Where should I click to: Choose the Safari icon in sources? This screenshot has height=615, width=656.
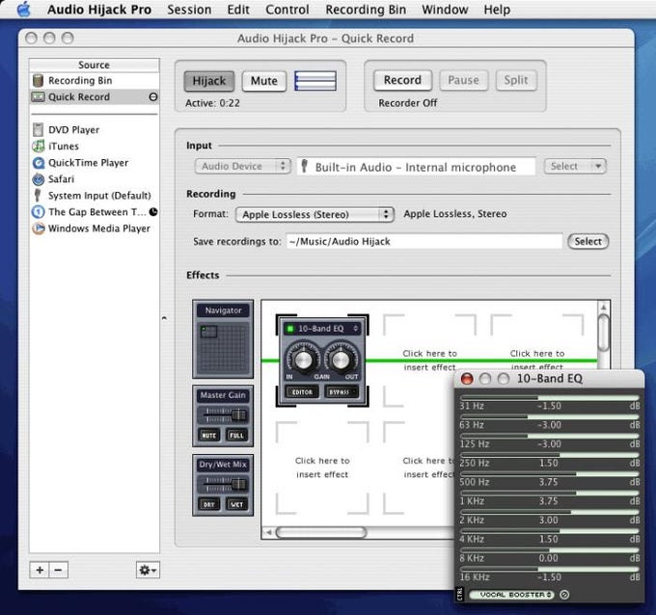[x=39, y=179]
